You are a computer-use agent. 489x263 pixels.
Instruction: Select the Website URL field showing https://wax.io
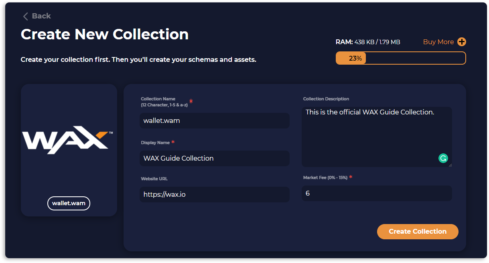tap(215, 194)
